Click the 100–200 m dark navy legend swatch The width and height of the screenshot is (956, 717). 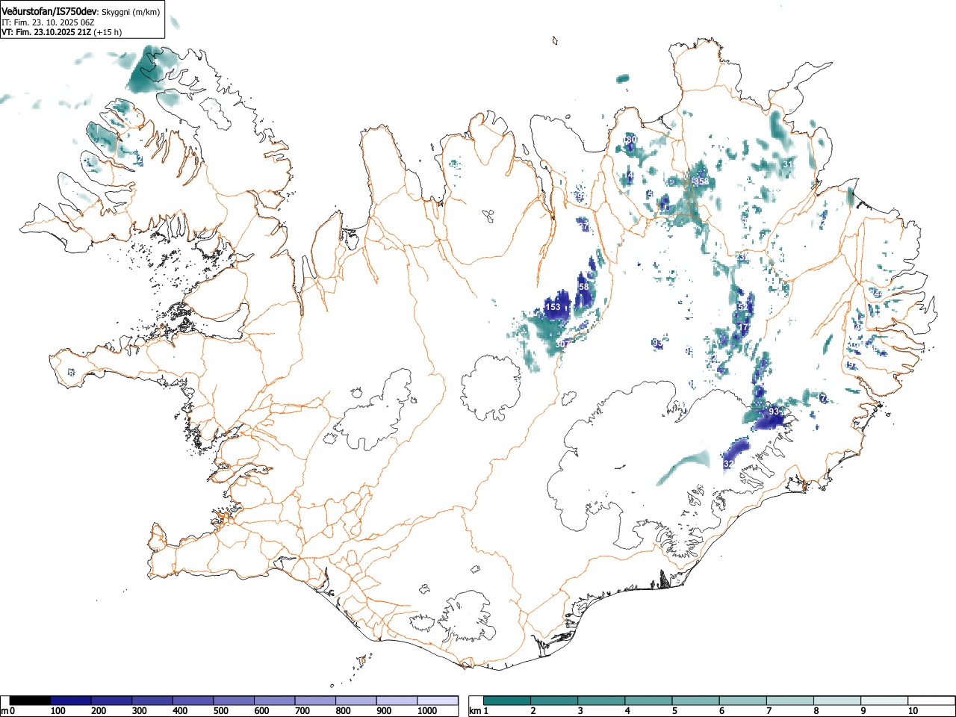click(x=71, y=701)
